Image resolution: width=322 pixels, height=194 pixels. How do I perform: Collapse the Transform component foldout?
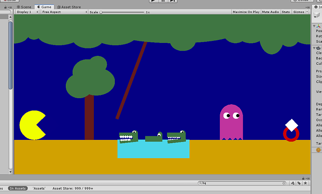coord(314,26)
